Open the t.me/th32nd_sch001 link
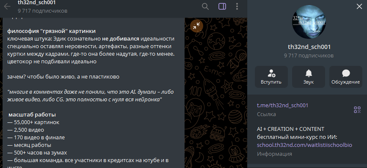367x168 pixels. [x=282, y=105]
